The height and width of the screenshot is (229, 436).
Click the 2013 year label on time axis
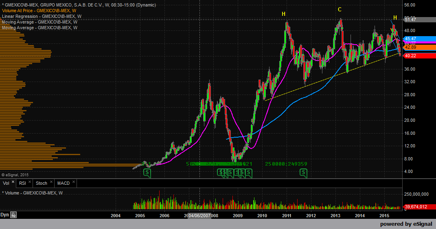(335, 216)
